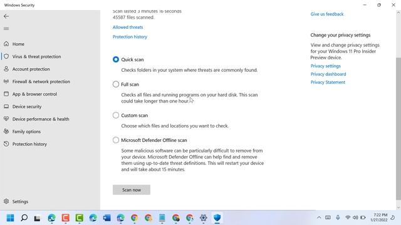The width and height of the screenshot is (401, 225).
Task: Open Task View from the taskbar
Action: pyautogui.click(x=38, y=218)
